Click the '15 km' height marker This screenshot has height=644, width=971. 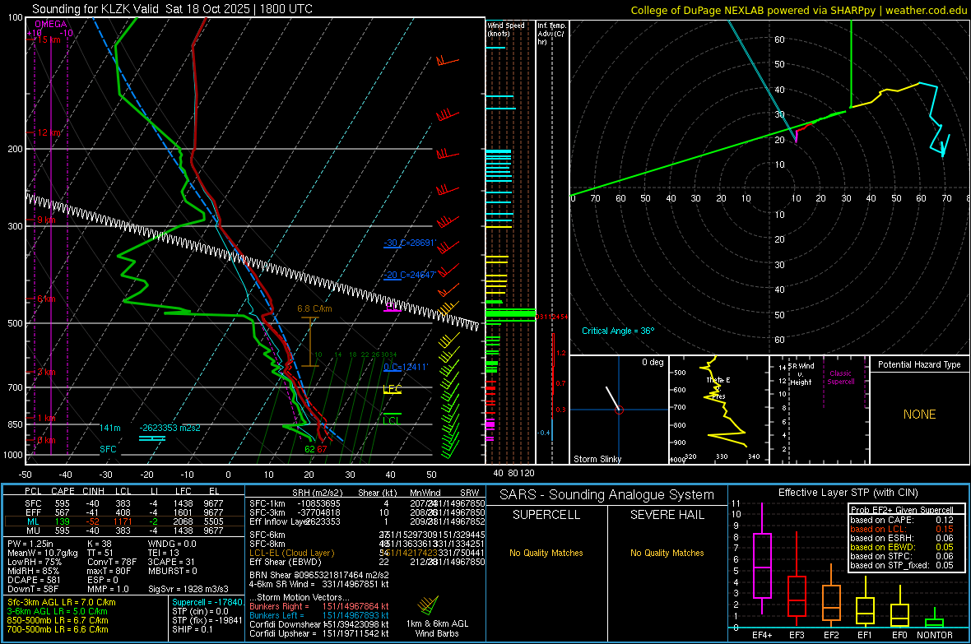click(49, 39)
